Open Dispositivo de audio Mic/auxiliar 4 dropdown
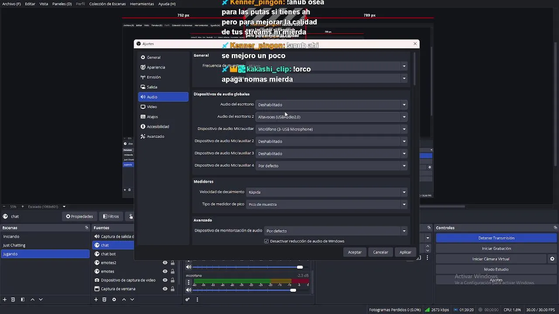 [331, 166]
